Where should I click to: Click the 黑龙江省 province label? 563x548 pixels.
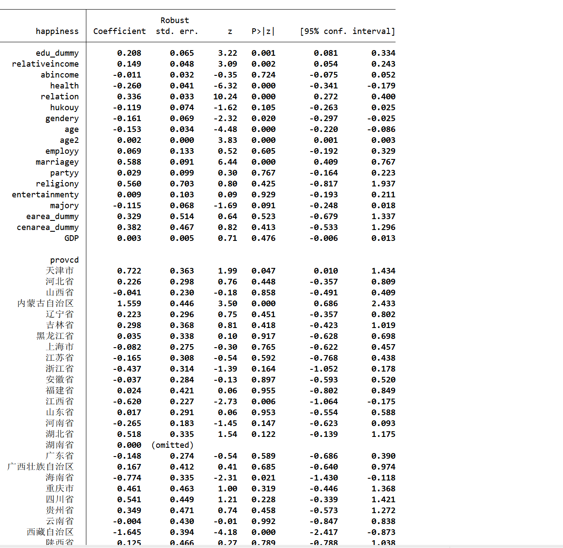[x=55, y=336]
